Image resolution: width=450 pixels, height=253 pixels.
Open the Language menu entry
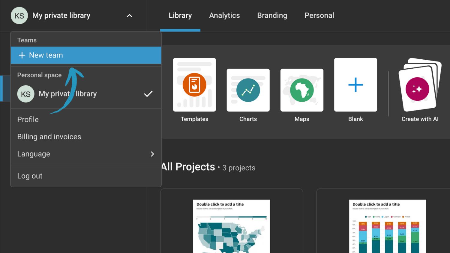pos(34,154)
